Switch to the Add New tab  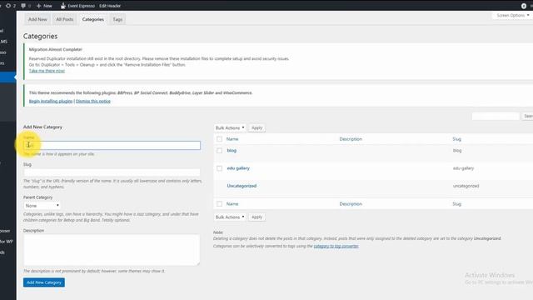click(37, 19)
